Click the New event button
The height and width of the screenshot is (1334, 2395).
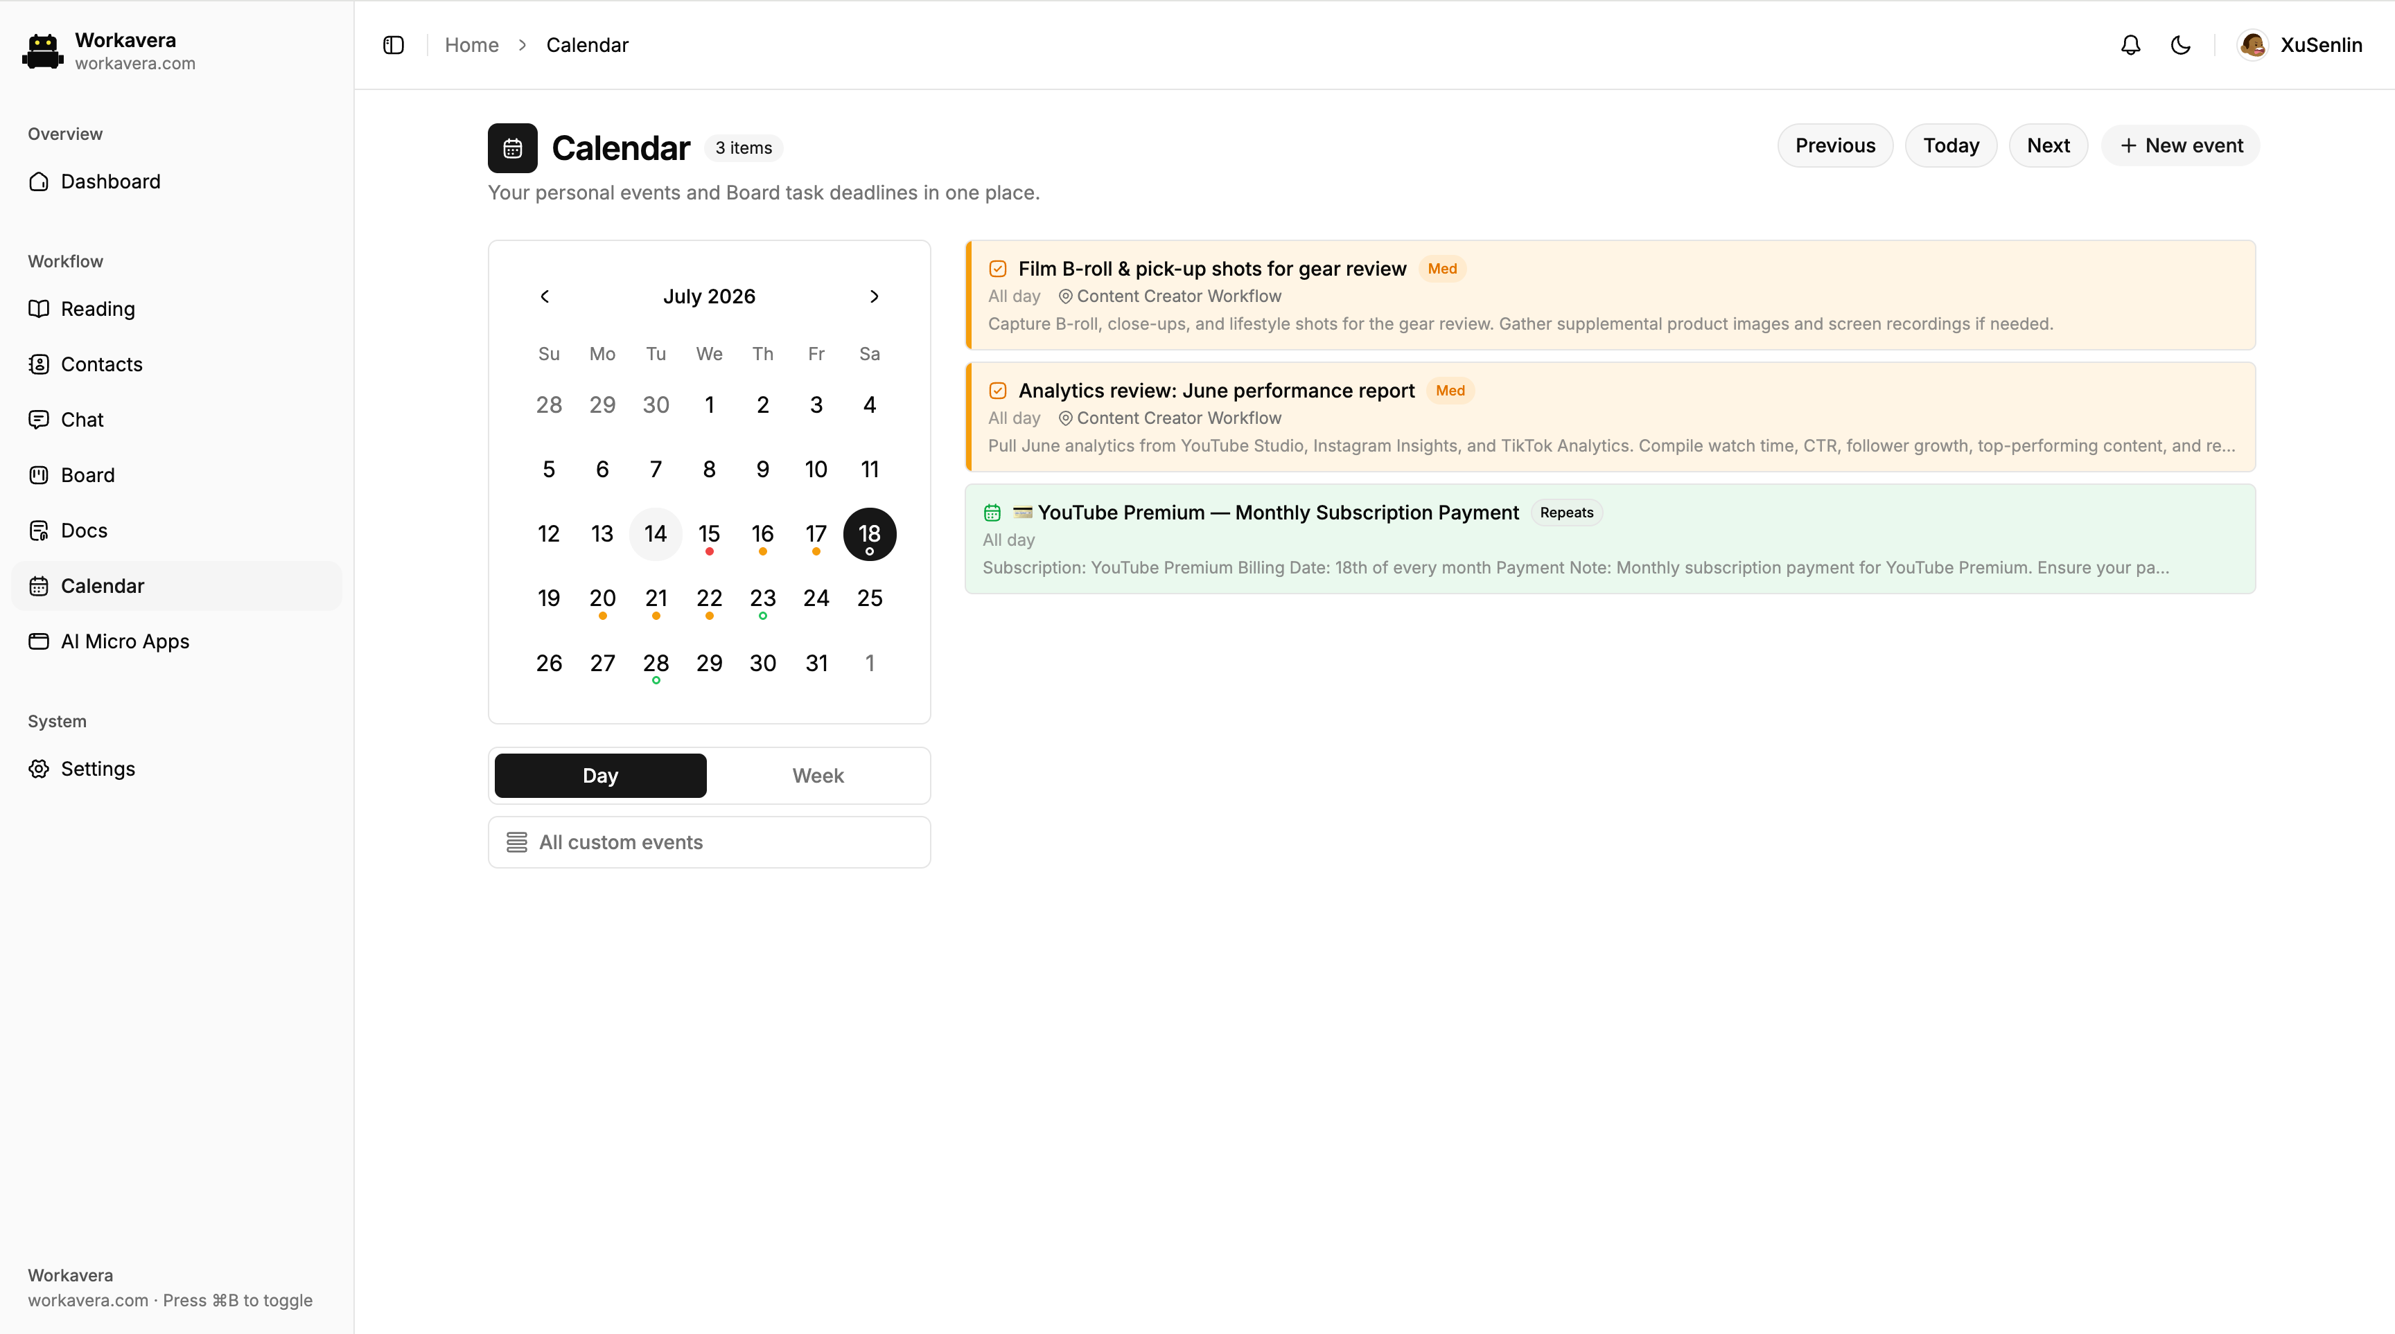coord(2180,146)
